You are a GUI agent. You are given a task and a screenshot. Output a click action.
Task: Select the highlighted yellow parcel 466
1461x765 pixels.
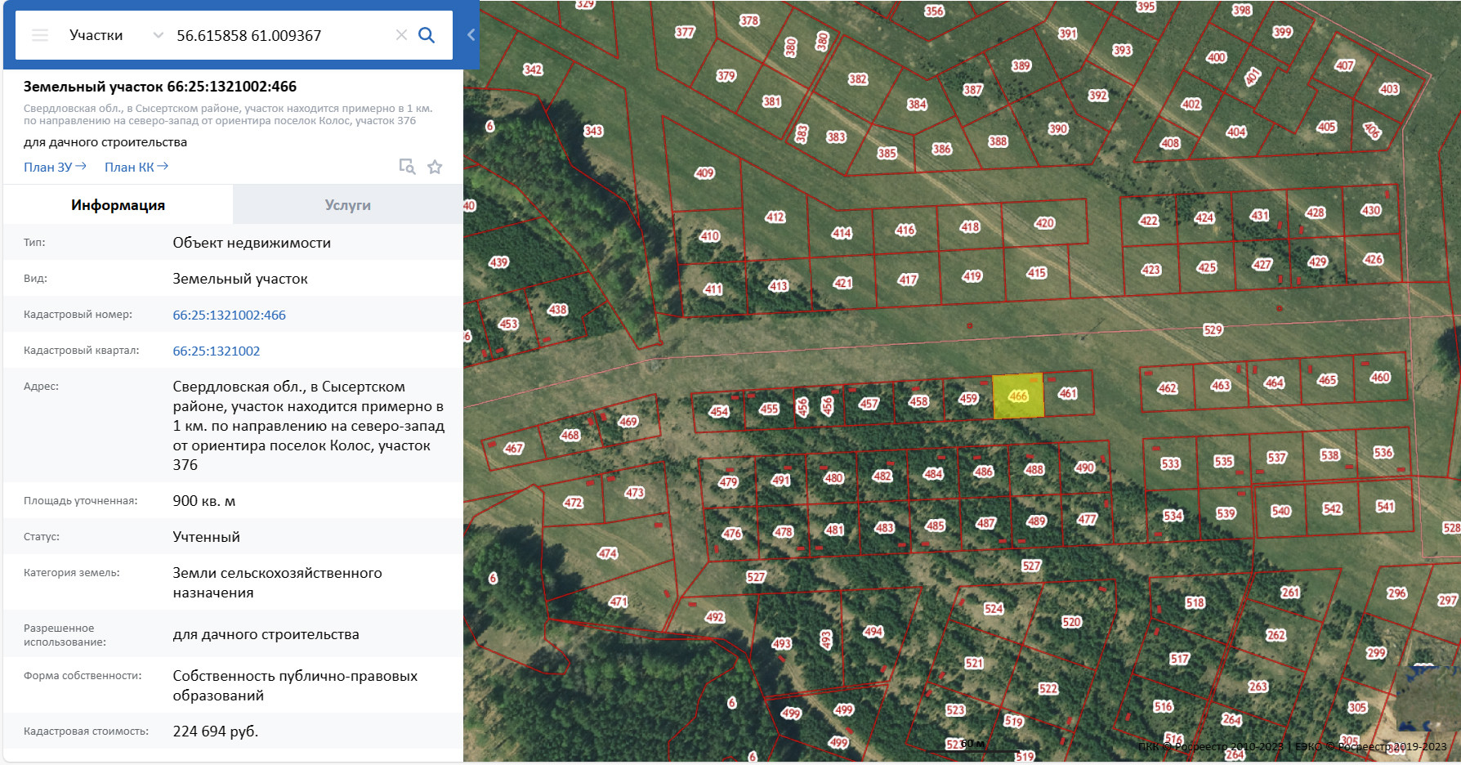pyautogui.click(x=1017, y=396)
